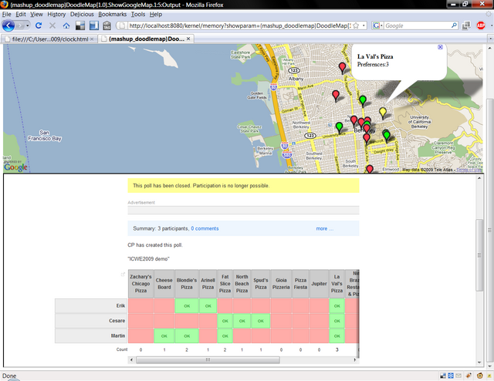Click the Jupiter column header
Image resolution: width=494 pixels, height=381 pixels.
(319, 283)
